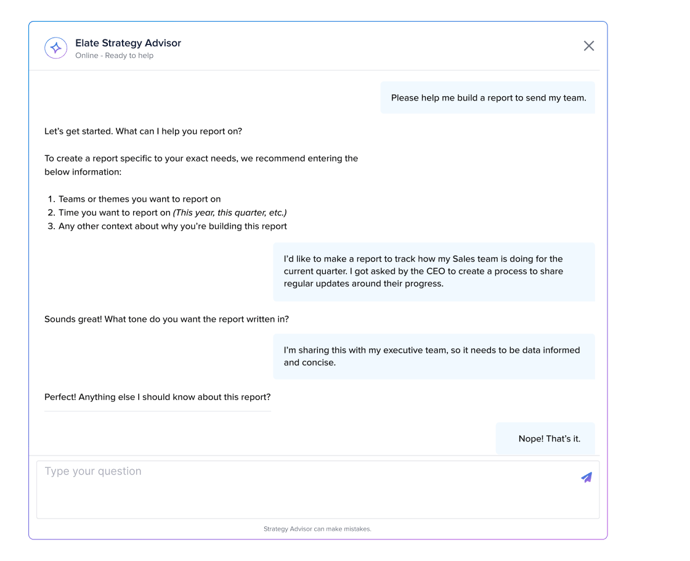Click 'Sounds great! What tone' reply

166,319
